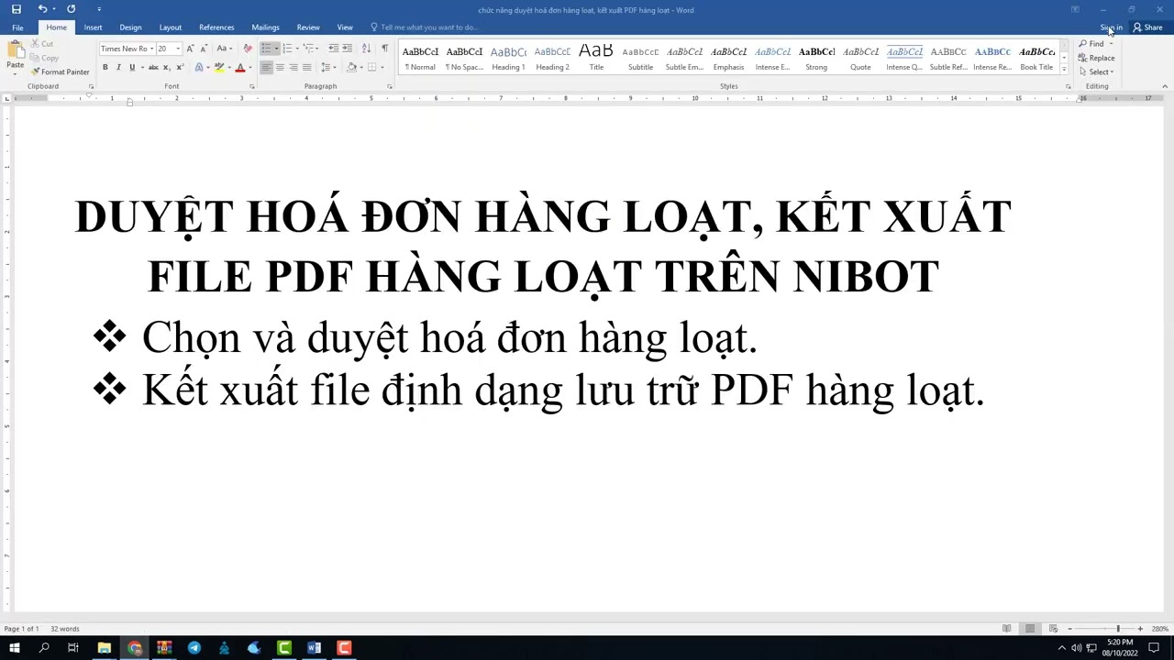Screen dimensions: 1174x660
Task: Switch to the Design tab
Action: coord(131,27)
